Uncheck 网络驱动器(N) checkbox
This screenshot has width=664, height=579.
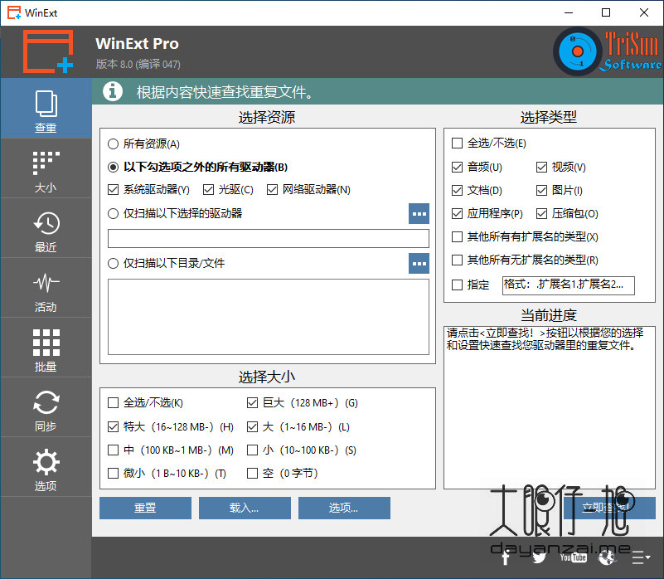click(308, 189)
